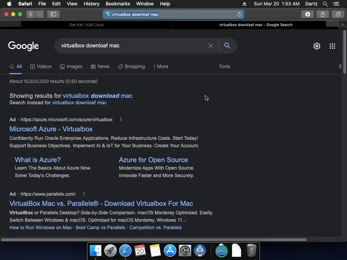Click the horizontal page scrollbar
The width and height of the screenshot is (347, 260).
pos(154,240)
